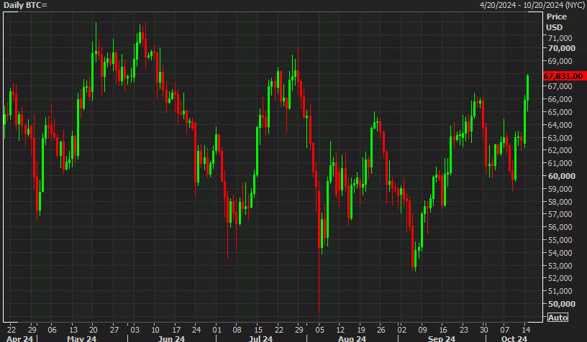Click the May 24 month label
Viewport: 587px width, 342px height.
coord(81,338)
